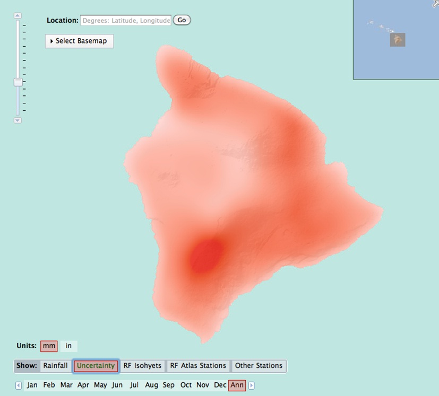
Task: Select the Jul month tab
Action: pyautogui.click(x=134, y=385)
